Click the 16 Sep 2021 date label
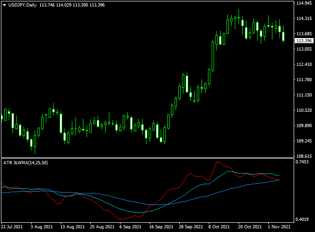315x232 pixels. click(161, 227)
